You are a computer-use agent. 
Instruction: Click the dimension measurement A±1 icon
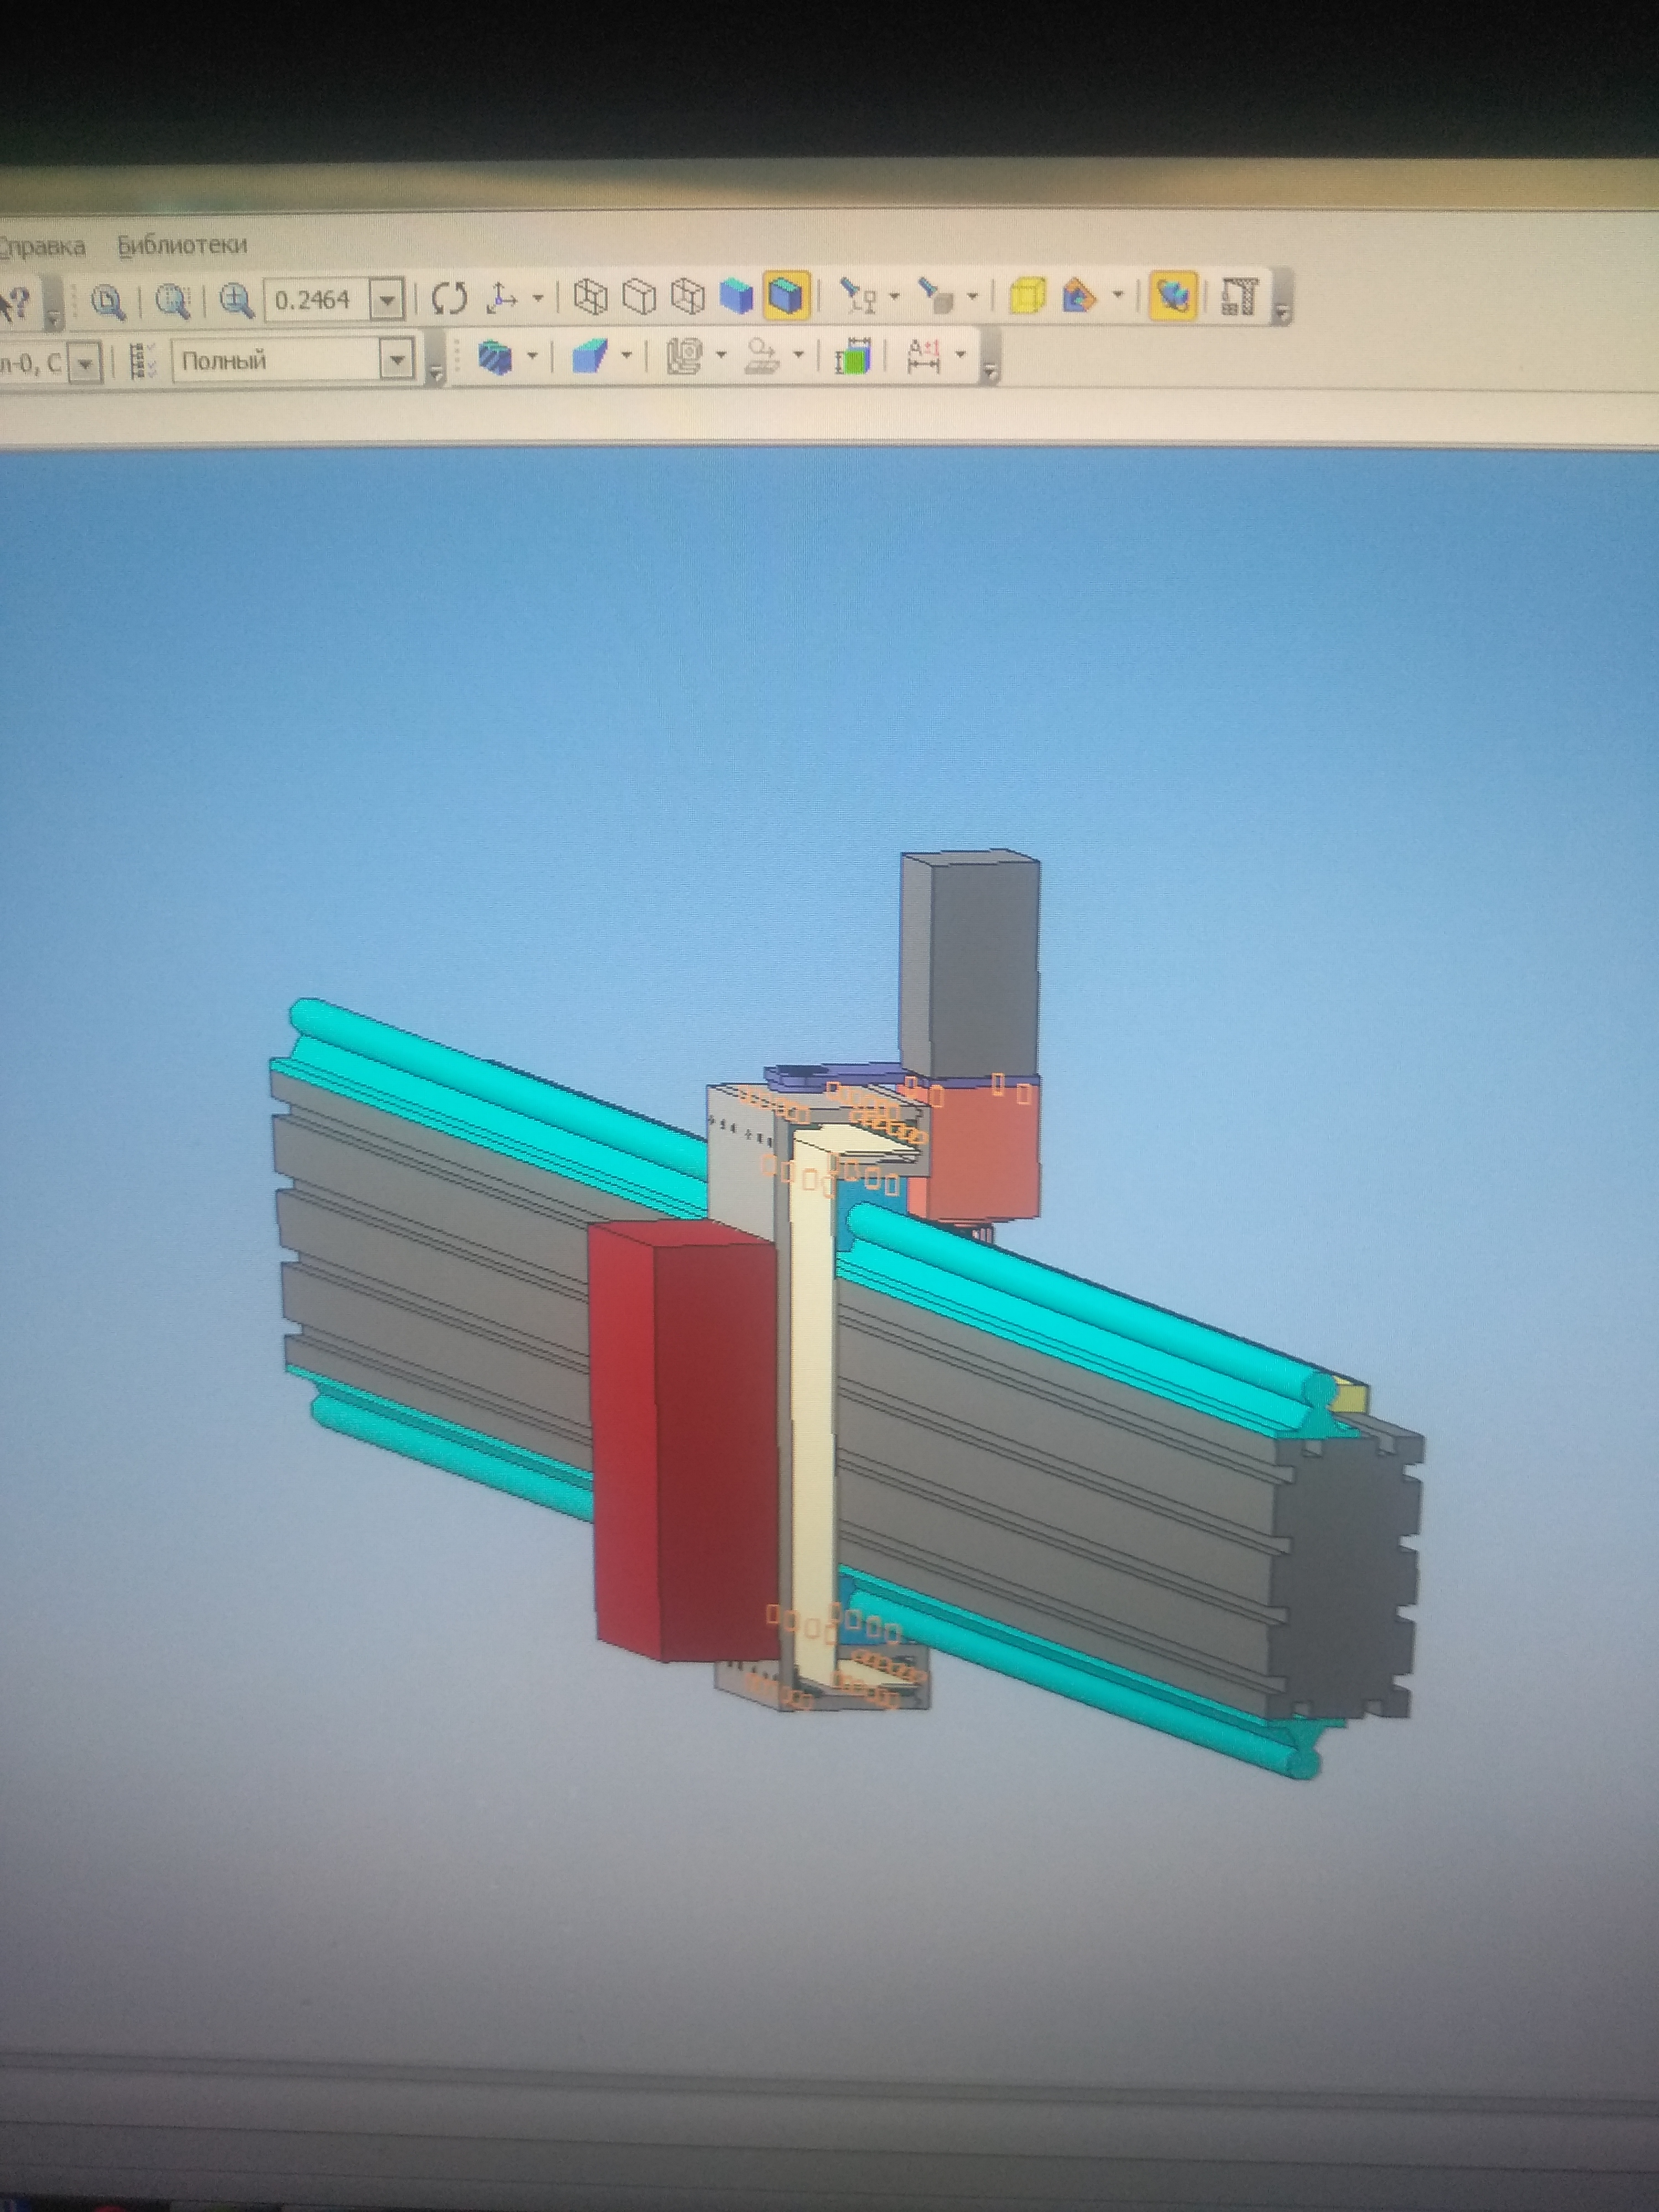click(925, 357)
